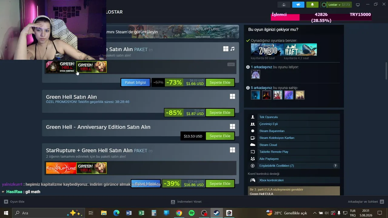Screen dimensions: 388x218
Task: Open avatar of the friend who wants this game
Action: point(255,74)
